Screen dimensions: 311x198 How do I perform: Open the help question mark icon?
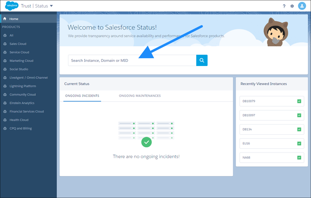(x=284, y=6)
